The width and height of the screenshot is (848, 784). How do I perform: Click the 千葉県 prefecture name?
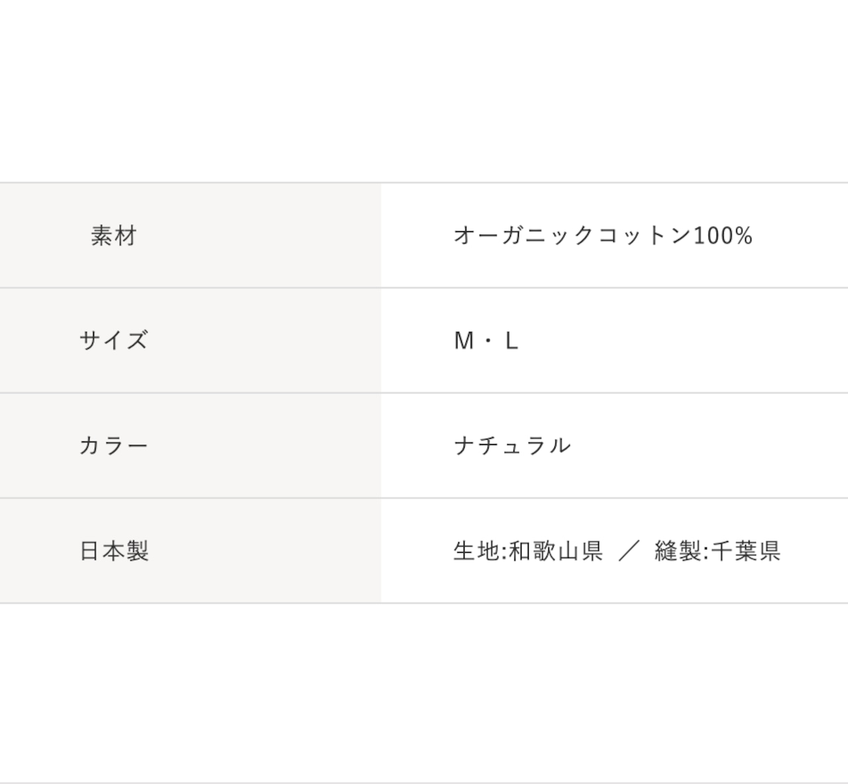[x=746, y=551]
